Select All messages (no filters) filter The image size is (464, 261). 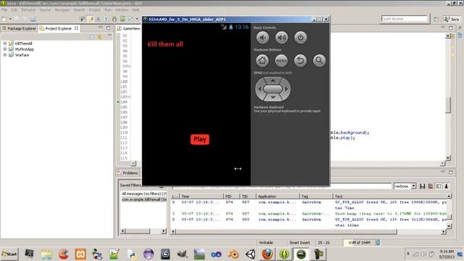(x=144, y=194)
